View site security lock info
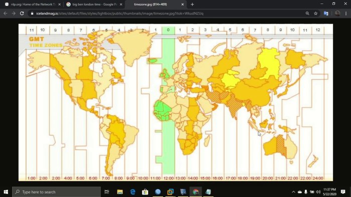This screenshot has width=351, height=197. point(32,13)
